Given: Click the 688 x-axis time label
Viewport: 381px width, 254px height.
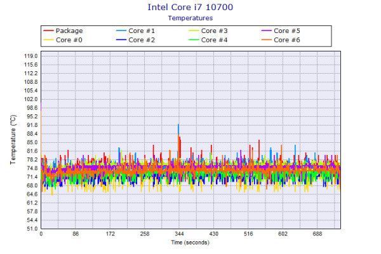Looking at the screenshot, I should 317,234.
